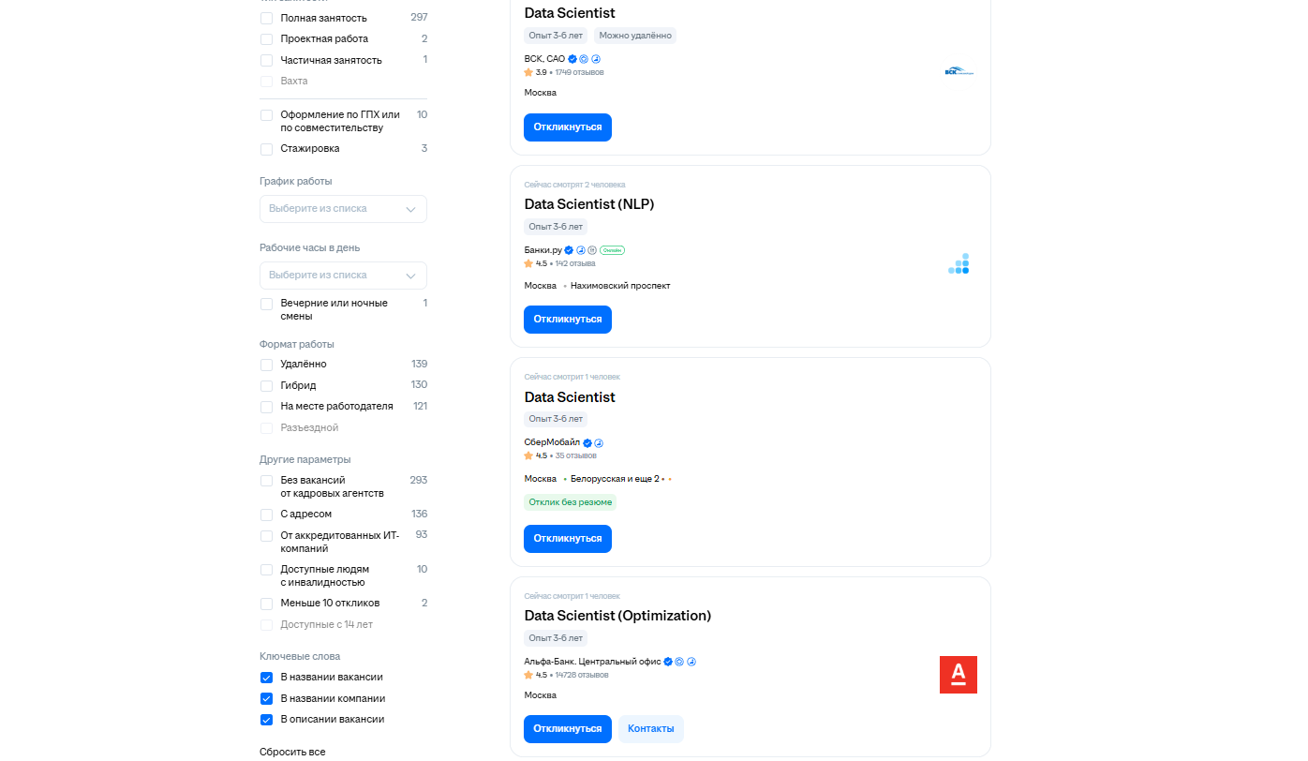1308x761 pixels.
Task: Click Контакты button on Alfa-Bank vacancy
Action: point(650,729)
